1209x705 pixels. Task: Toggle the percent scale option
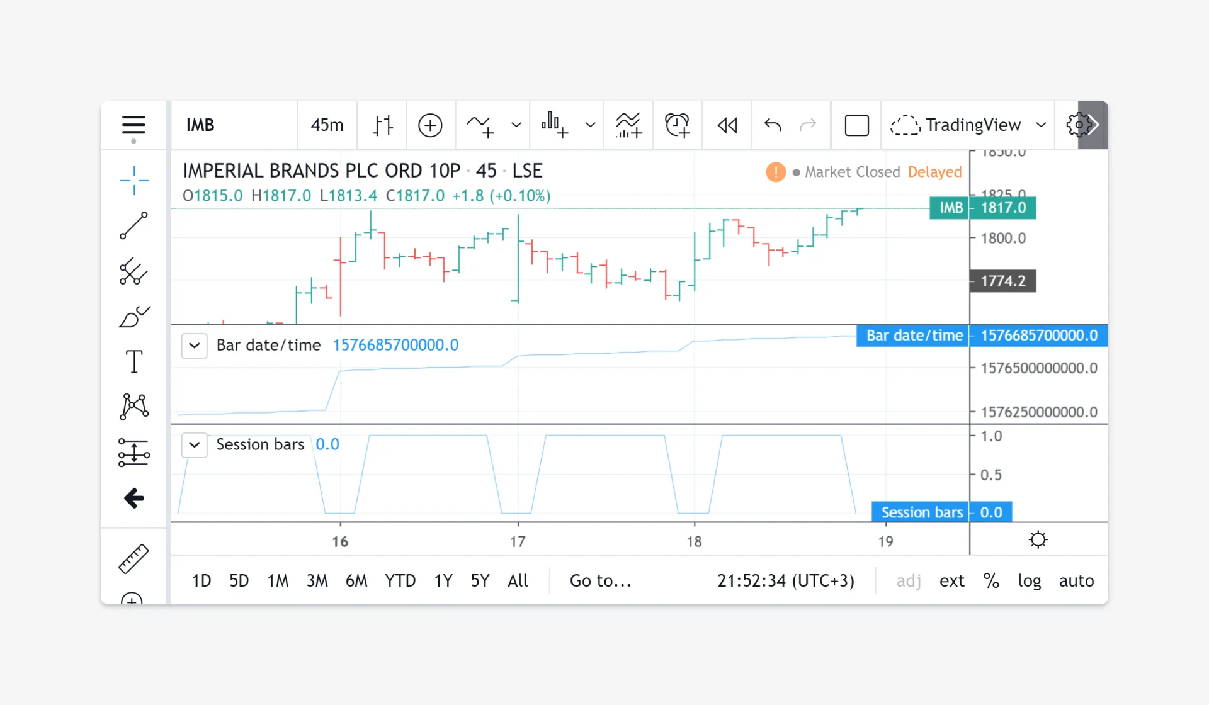[990, 580]
